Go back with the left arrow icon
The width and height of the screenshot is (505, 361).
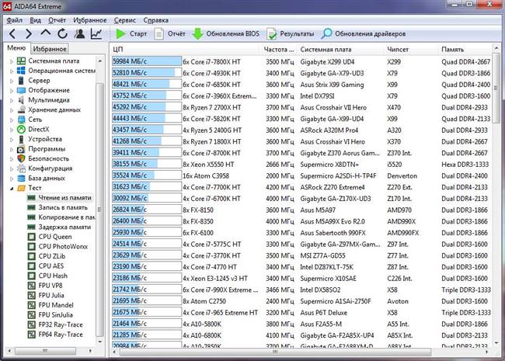coord(12,33)
